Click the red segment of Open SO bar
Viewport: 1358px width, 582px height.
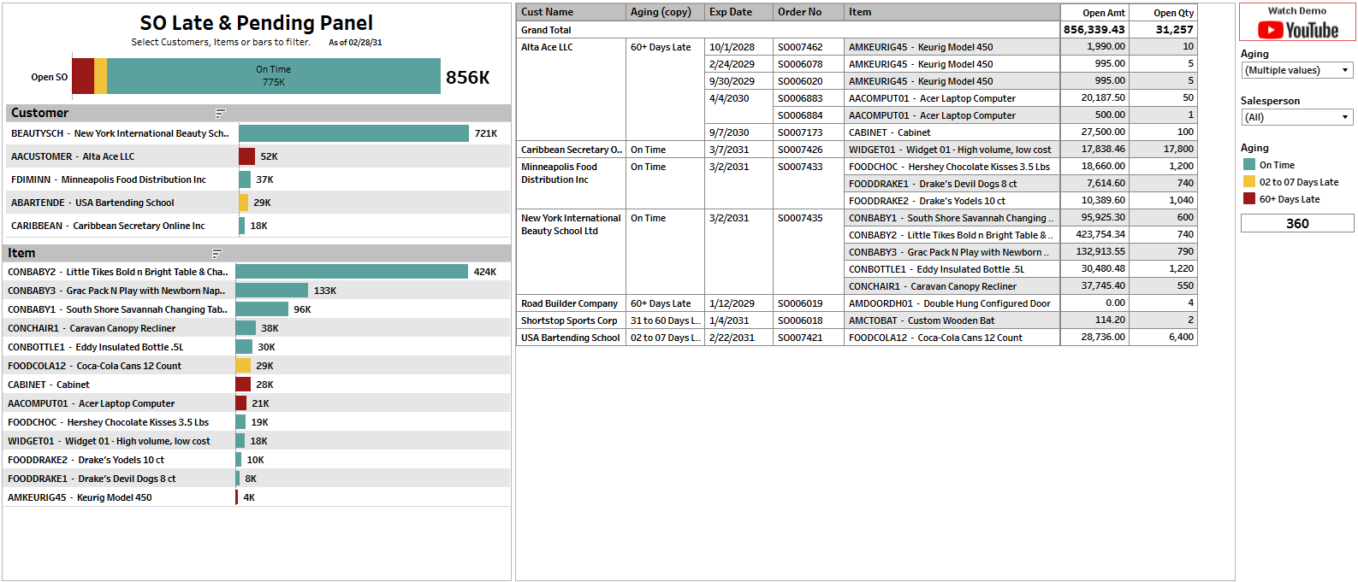point(82,76)
